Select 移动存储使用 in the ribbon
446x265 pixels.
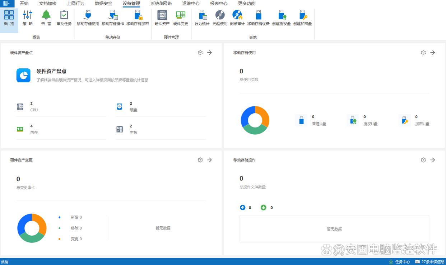88,18
